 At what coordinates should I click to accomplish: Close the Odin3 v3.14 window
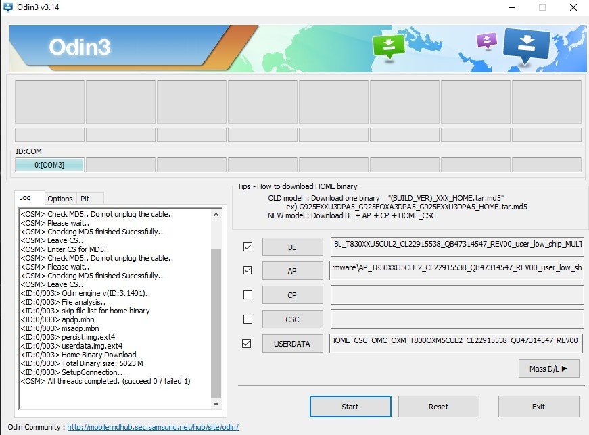pyautogui.click(x=573, y=7)
